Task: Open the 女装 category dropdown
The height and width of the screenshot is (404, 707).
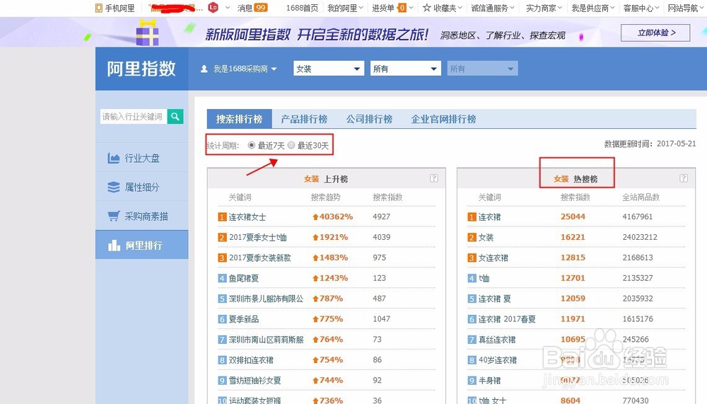Action: tap(329, 69)
